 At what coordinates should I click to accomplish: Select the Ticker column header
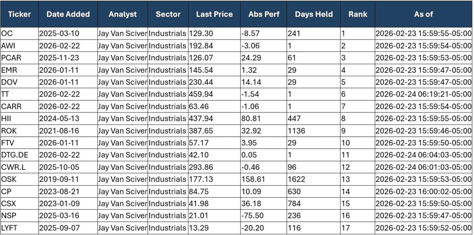(19, 14)
